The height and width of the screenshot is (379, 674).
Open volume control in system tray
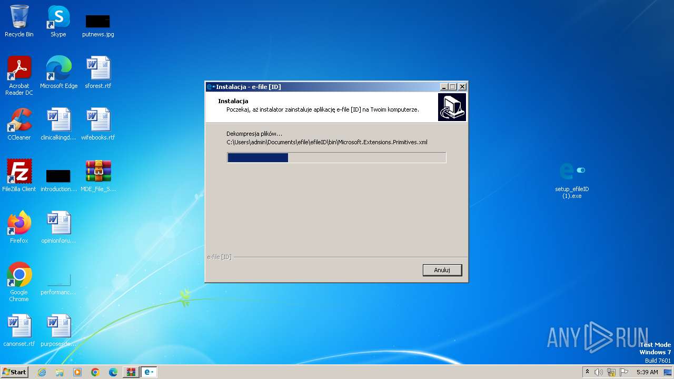click(x=599, y=372)
